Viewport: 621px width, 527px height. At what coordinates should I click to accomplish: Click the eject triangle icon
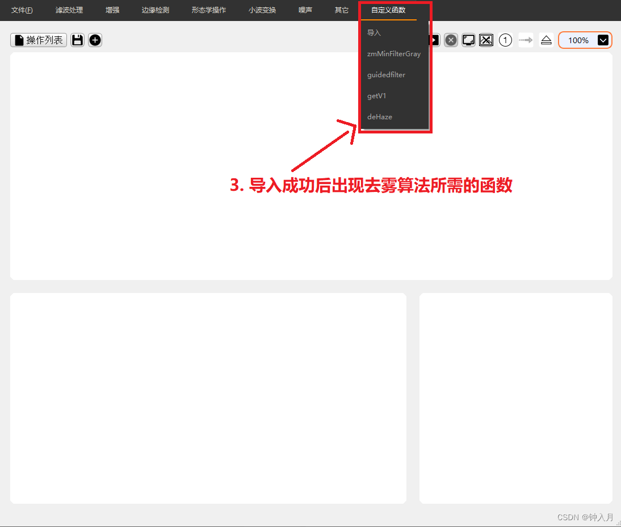coord(546,40)
